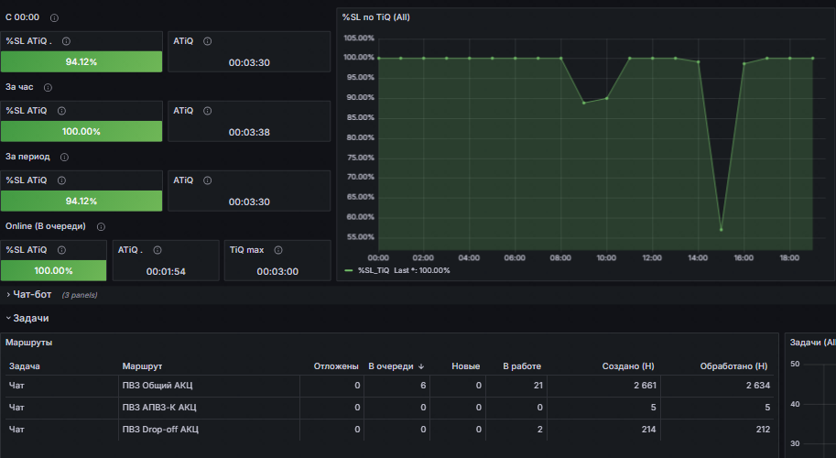The image size is (836, 458).
Task: Click info icon next to Online (В очереди)
Action: tap(101, 226)
